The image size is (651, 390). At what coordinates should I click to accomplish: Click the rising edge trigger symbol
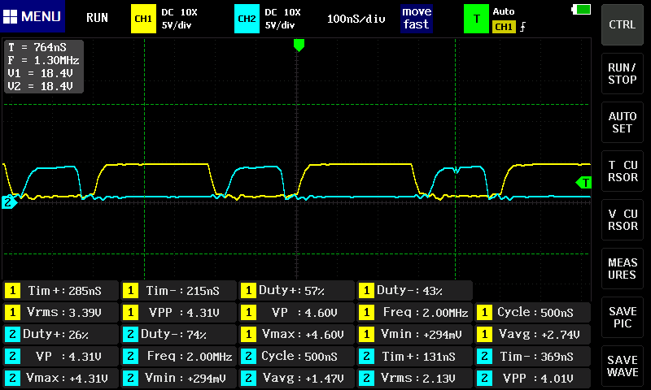pyautogui.click(x=522, y=27)
